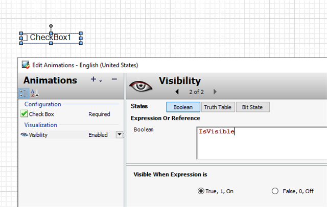Click the CheckBox1 checkbox on the canvas
The image size is (327, 207).
pyautogui.click(x=25, y=38)
